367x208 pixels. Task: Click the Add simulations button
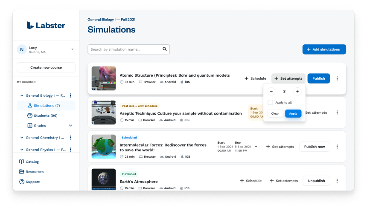[x=324, y=49]
